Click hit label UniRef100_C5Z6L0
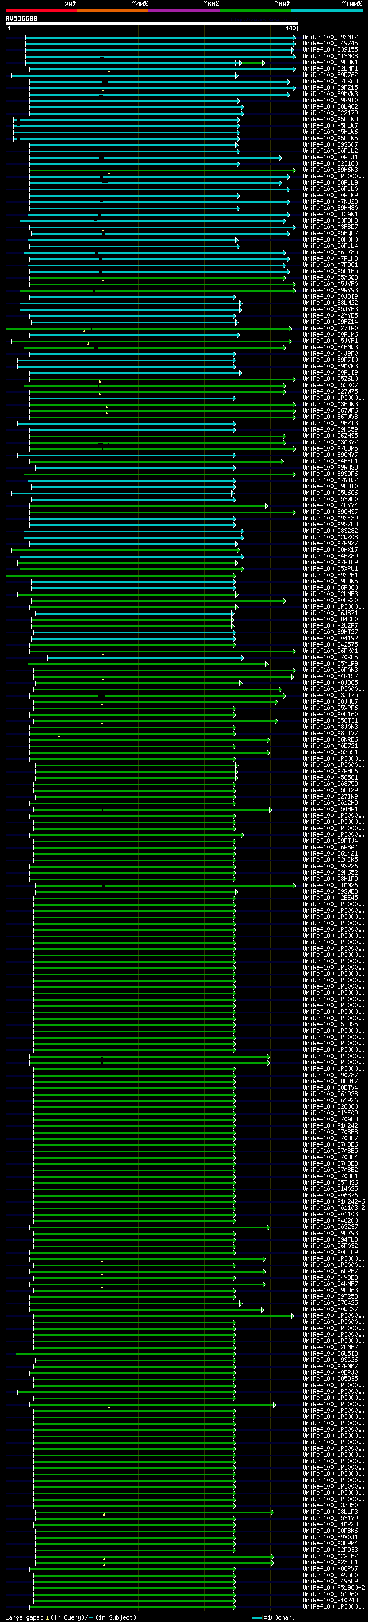This screenshot has width=368, height=1622. (x=330, y=379)
